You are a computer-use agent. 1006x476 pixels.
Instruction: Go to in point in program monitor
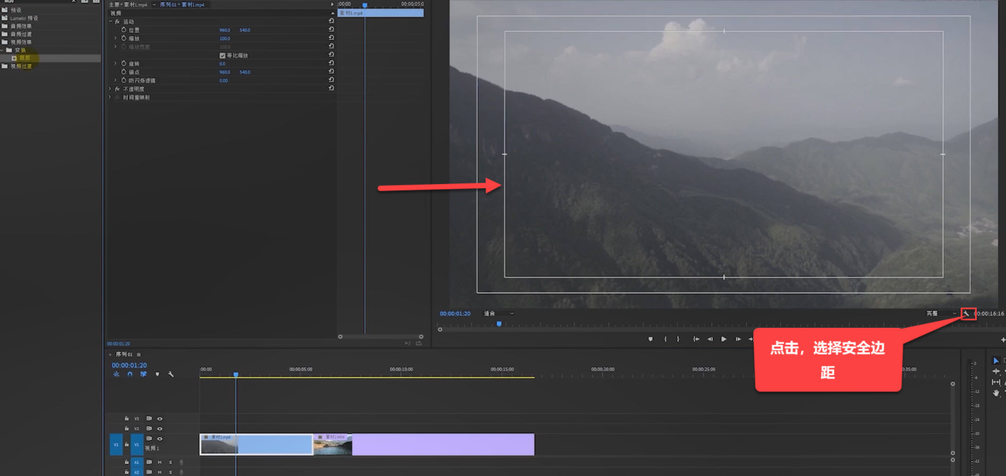click(696, 339)
